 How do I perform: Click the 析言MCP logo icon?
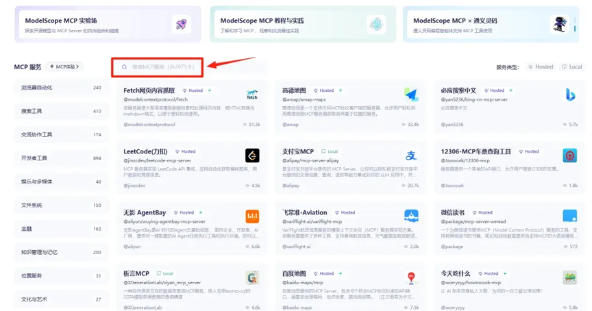[252, 277]
